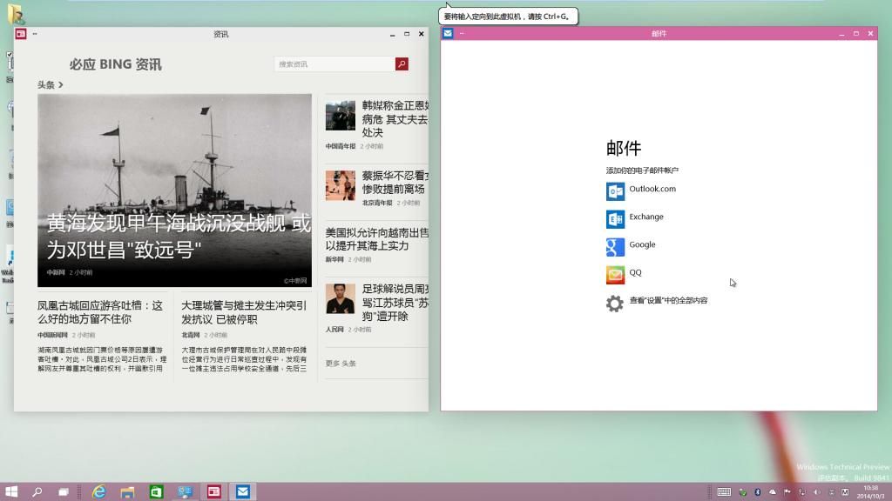Viewport: 892px width, 501px height.
Task: Switch to Mail app on taskbar
Action: pos(243,492)
